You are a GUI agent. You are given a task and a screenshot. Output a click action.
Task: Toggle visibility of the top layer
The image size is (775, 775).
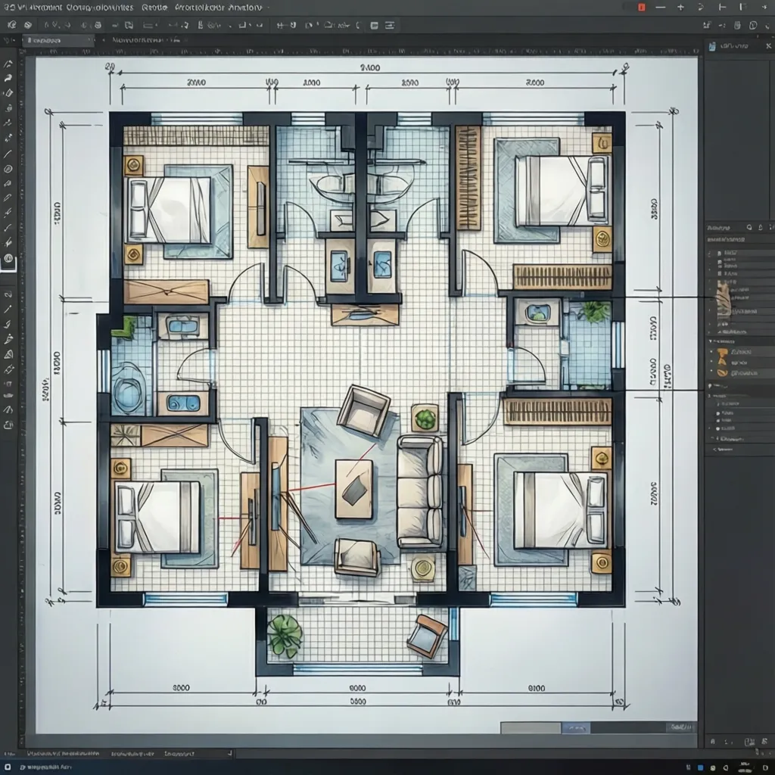pos(710,253)
